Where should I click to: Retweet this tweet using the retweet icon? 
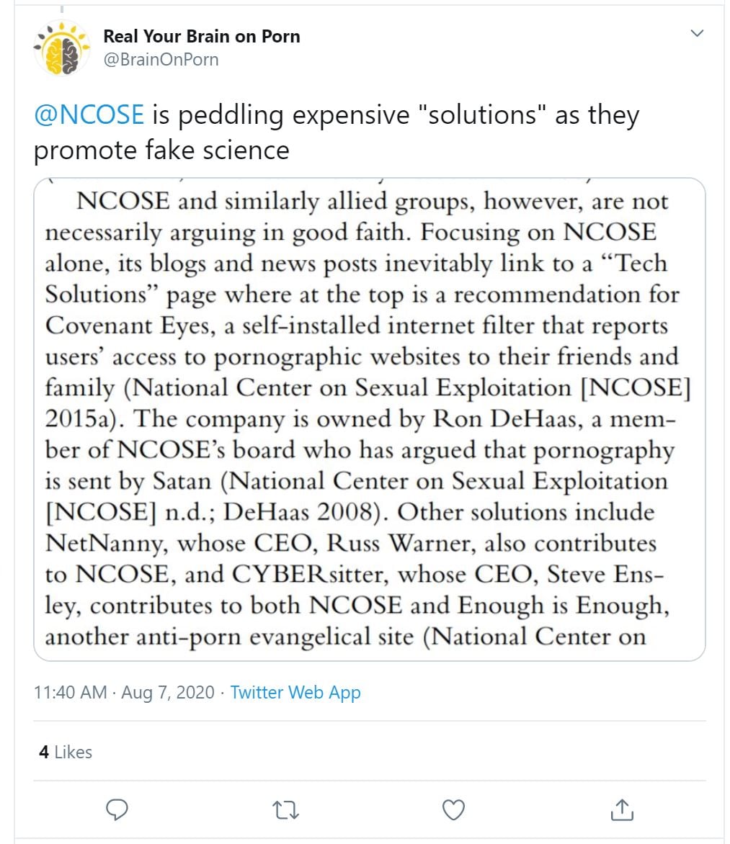tap(285, 810)
